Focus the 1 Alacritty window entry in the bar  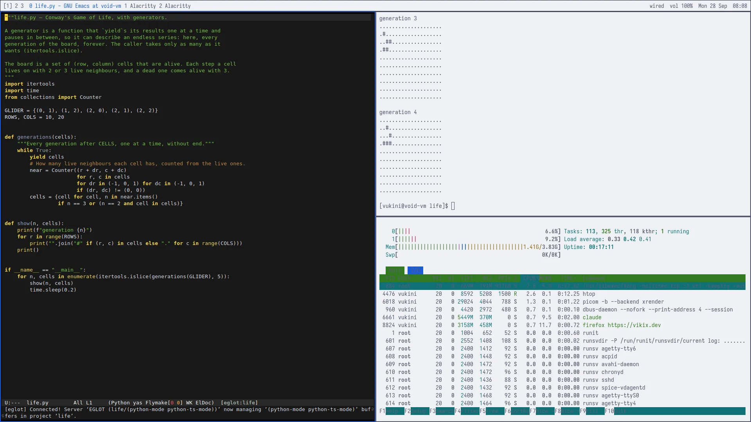pyautogui.click(x=140, y=6)
